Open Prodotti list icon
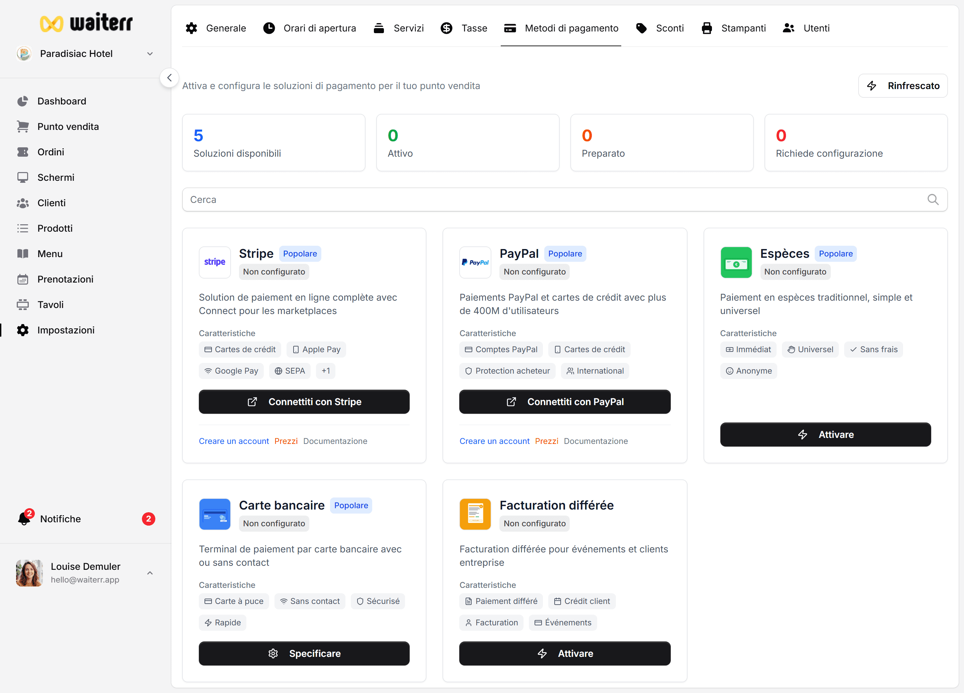 [x=22, y=229]
